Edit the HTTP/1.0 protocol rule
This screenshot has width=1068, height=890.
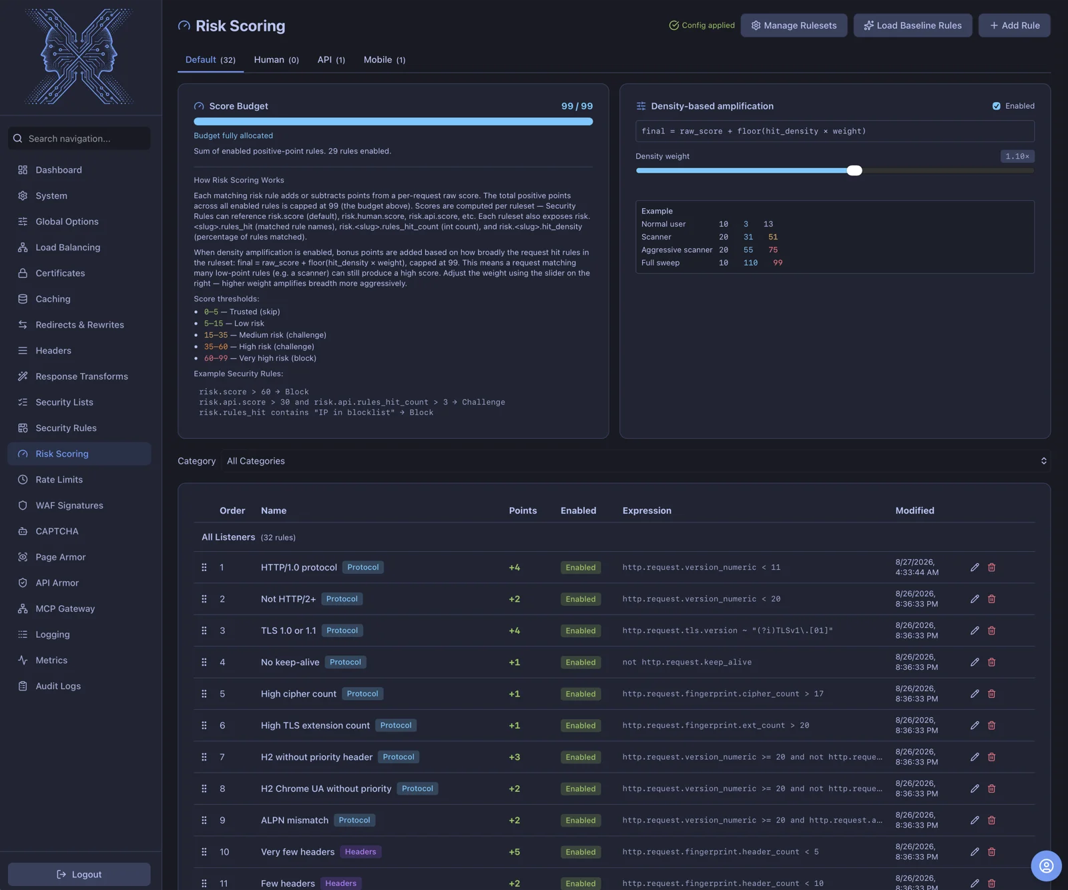tap(975, 567)
